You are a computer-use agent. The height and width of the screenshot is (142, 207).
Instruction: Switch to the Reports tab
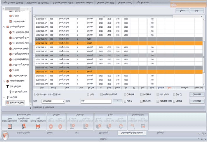(160, 133)
